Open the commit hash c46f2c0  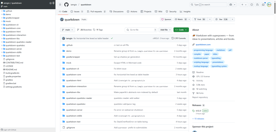tap(156, 38)
